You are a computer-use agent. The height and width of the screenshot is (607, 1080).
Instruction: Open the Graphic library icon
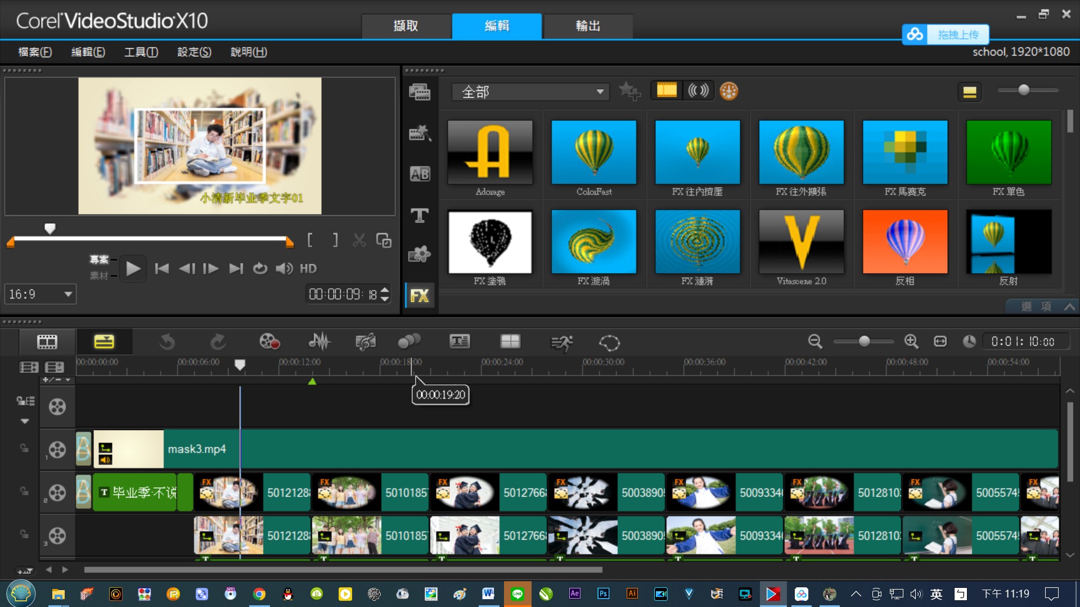420,255
